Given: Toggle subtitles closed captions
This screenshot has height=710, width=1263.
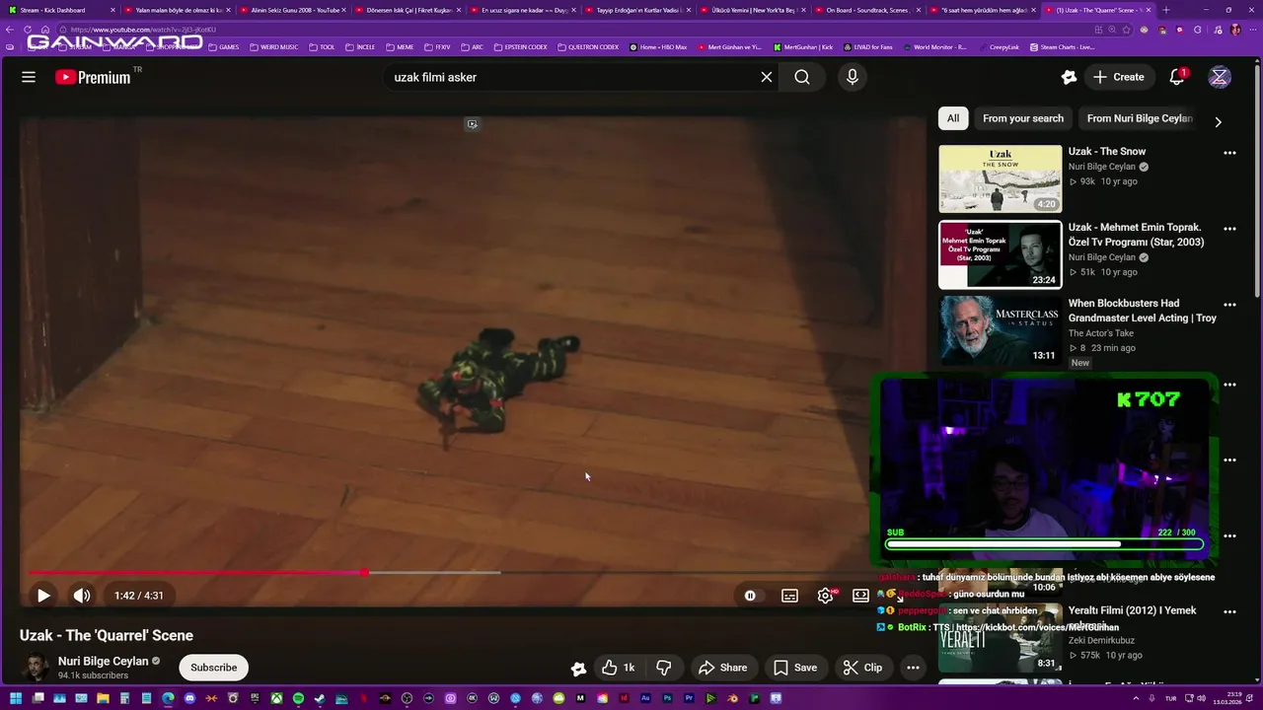Looking at the screenshot, I should click(x=789, y=596).
